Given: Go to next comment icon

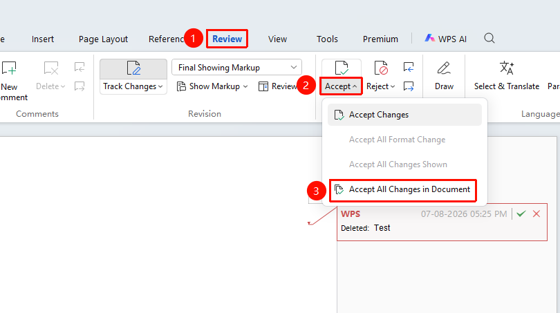Looking at the screenshot, I should [80, 86].
